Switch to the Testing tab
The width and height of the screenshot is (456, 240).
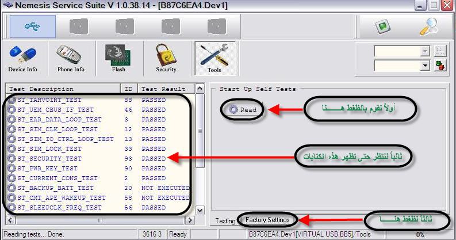225,221
